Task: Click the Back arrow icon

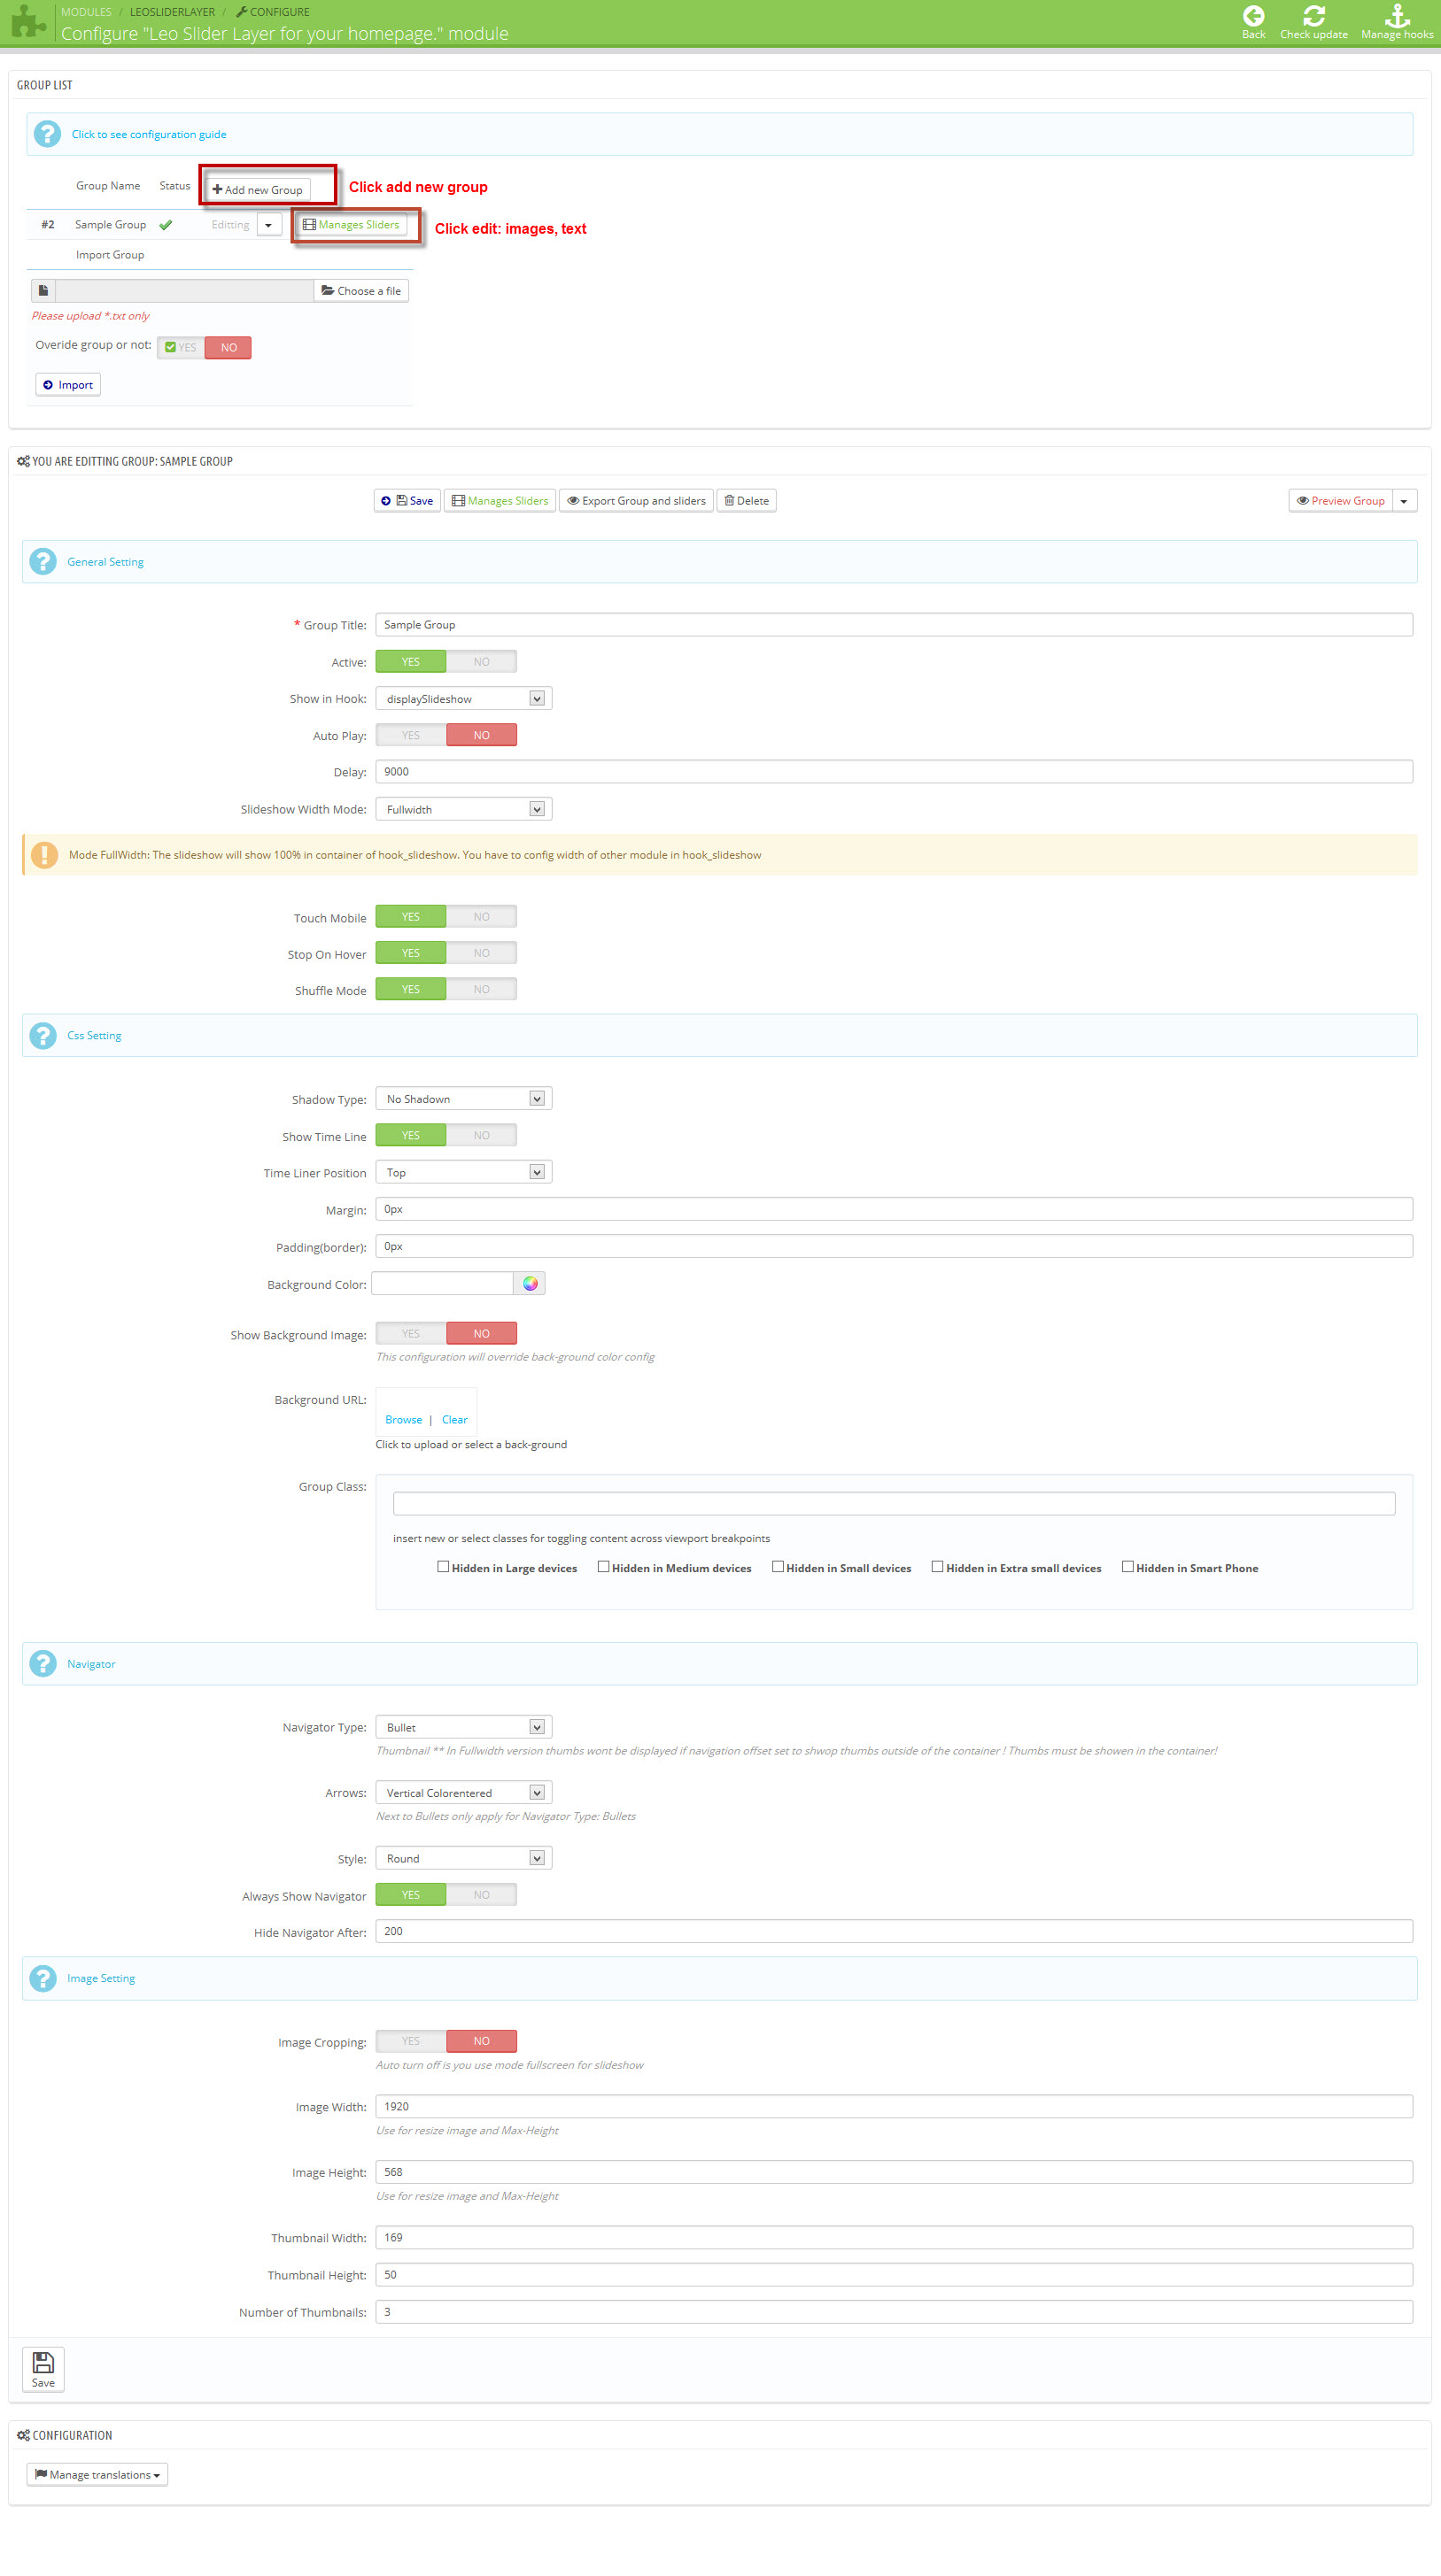Action: 1253,16
